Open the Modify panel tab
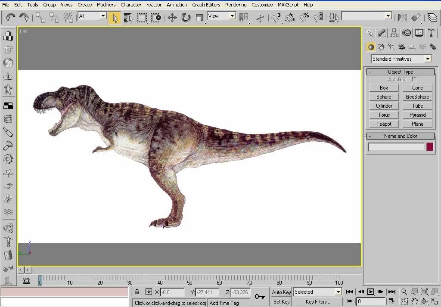This screenshot has height=307, width=441. (x=382, y=33)
